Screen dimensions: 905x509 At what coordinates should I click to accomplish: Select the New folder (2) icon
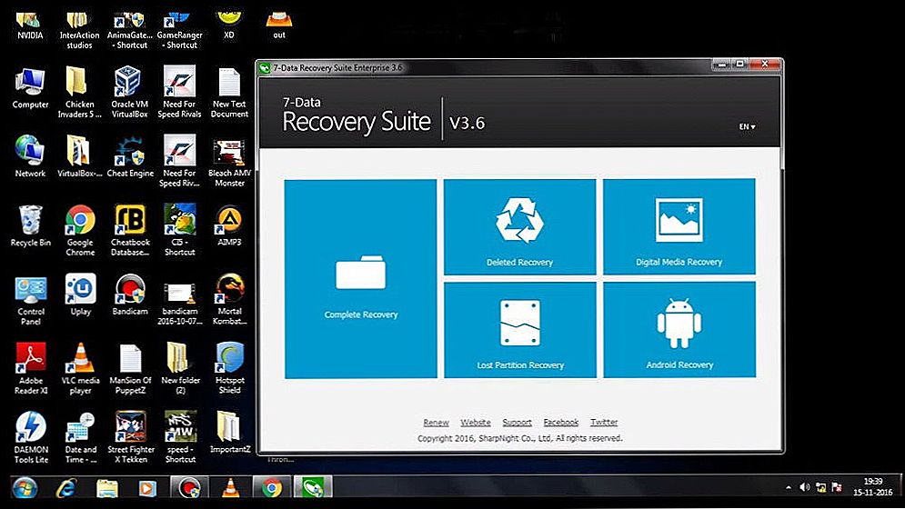pyautogui.click(x=181, y=369)
